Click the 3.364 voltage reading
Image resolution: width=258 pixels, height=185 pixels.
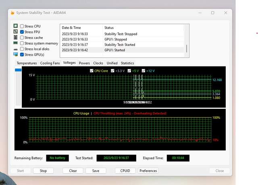tap(216, 94)
